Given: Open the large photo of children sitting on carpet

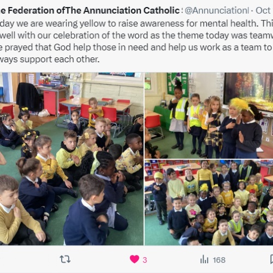Looking at the screenshot, I should (x=72, y=159).
